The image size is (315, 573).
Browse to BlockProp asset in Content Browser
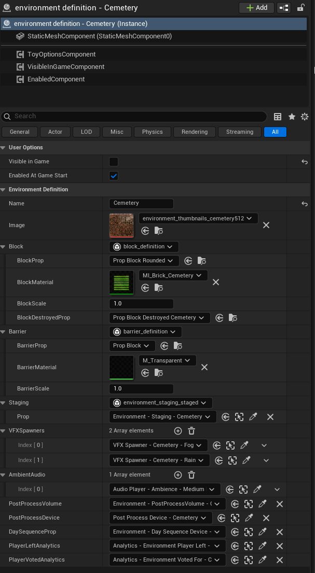point(201,261)
